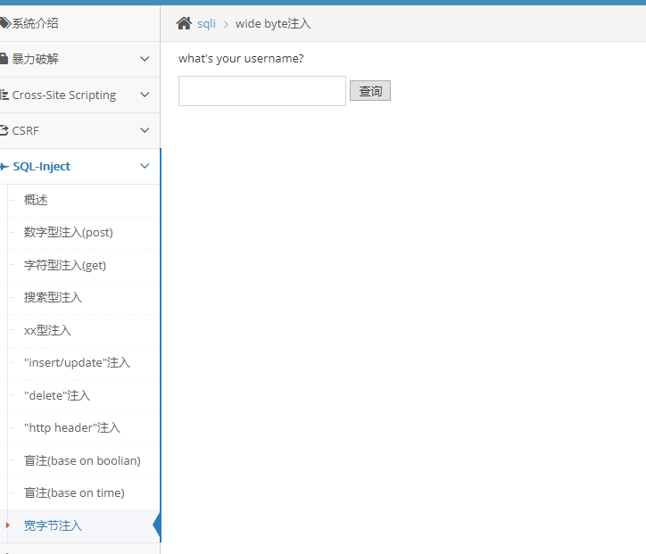
Task: Expand the Cross-Site Scripting chevron
Action: (145, 95)
